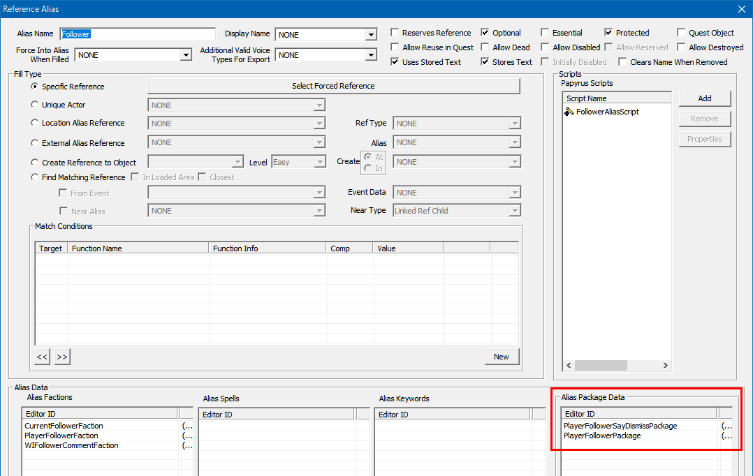Uncheck the Optional checkbox
753x476 pixels.
coord(485,32)
